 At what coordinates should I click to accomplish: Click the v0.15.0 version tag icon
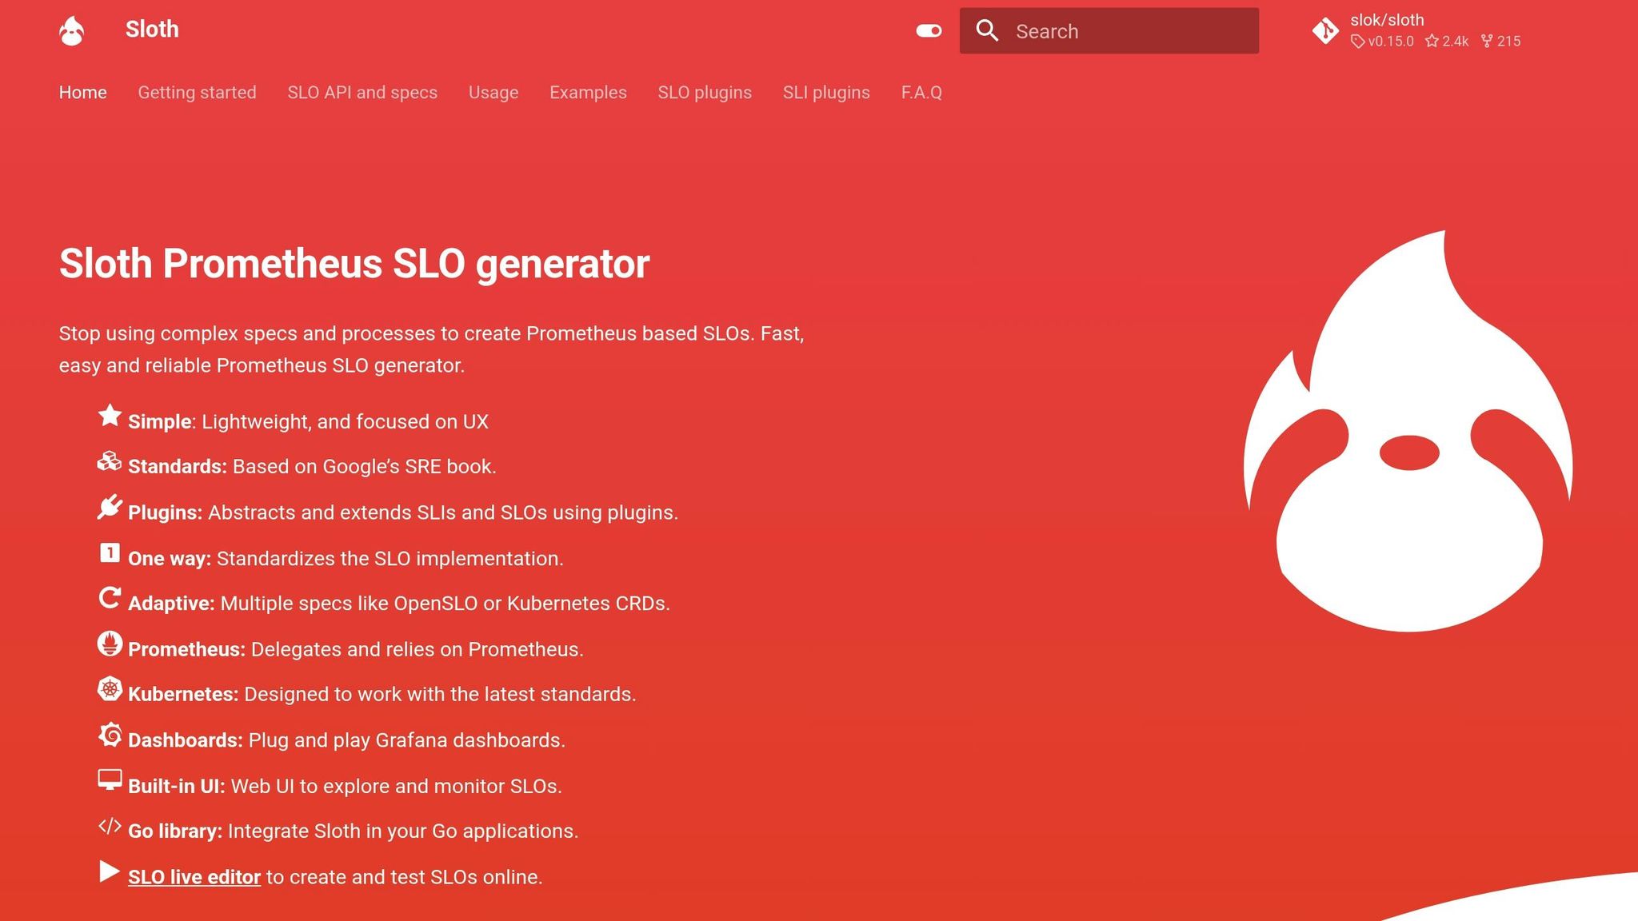[1357, 42]
